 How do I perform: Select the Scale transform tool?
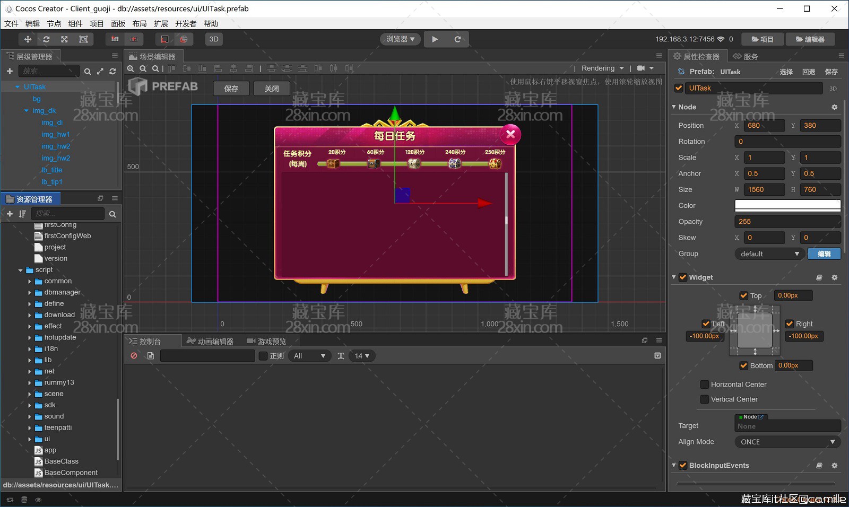[64, 39]
